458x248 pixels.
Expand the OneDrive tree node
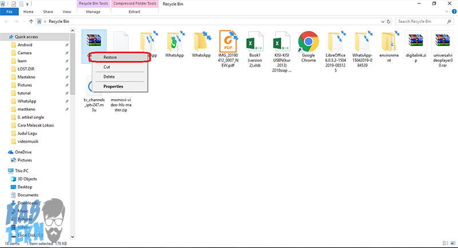click(x=5, y=152)
